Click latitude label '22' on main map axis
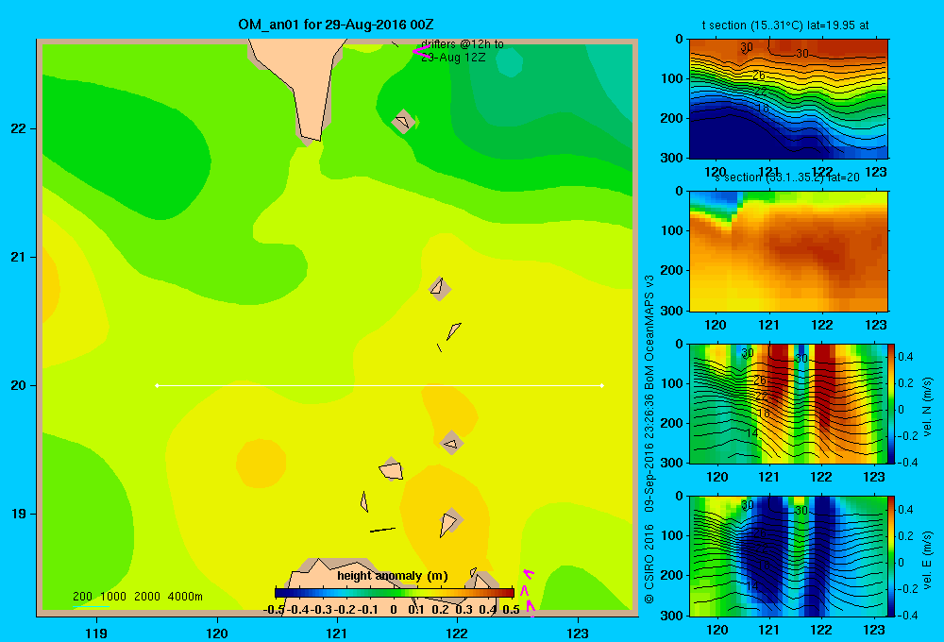944x642 pixels. pos(19,128)
